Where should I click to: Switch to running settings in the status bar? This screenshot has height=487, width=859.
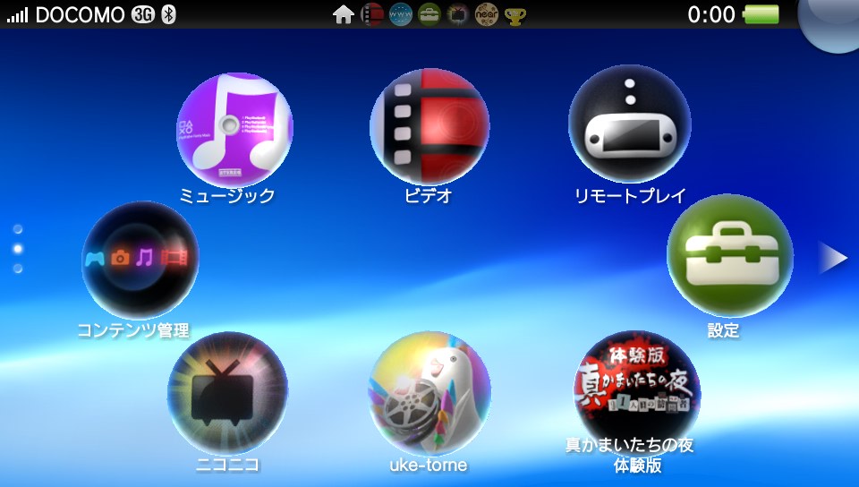tap(429, 15)
